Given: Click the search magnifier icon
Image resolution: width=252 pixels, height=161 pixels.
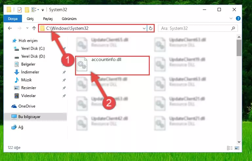Looking at the screenshot, I should pyautogui.click(x=233, y=28).
